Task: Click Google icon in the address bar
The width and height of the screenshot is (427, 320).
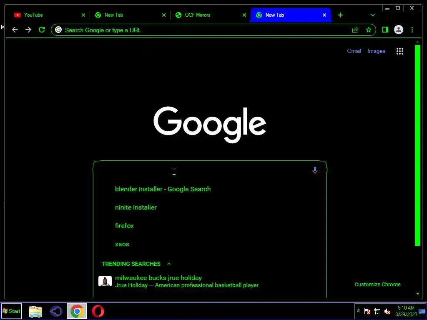Action: (58, 30)
